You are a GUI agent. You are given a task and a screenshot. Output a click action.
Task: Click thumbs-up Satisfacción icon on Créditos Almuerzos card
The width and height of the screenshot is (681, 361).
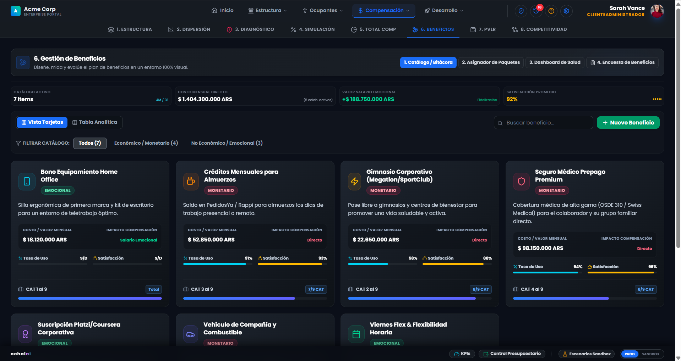[260, 259]
